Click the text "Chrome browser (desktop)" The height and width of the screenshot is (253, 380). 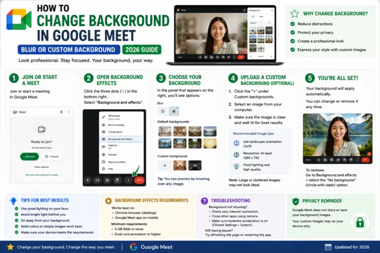point(136,213)
